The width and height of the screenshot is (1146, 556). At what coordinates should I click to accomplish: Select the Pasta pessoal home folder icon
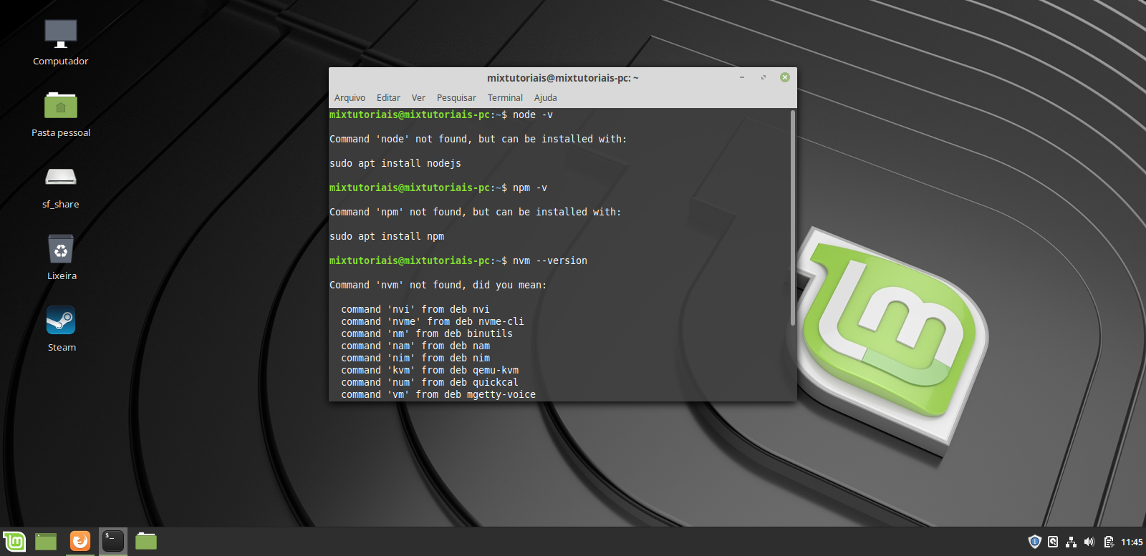[61, 114]
